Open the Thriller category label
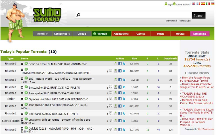 click(11, 99)
